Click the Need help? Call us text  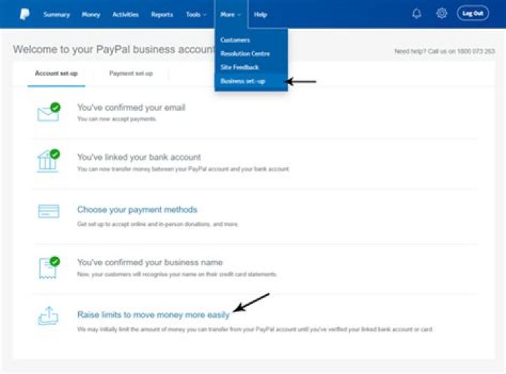click(x=444, y=51)
